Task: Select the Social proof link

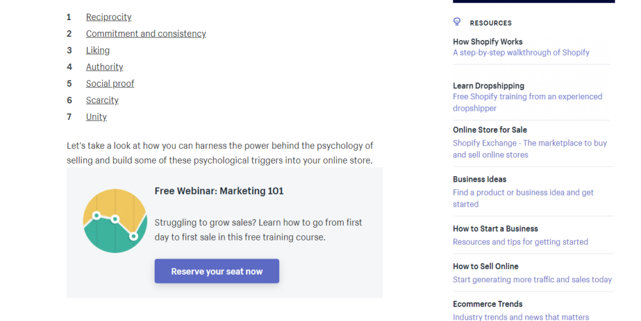Action: [x=110, y=84]
